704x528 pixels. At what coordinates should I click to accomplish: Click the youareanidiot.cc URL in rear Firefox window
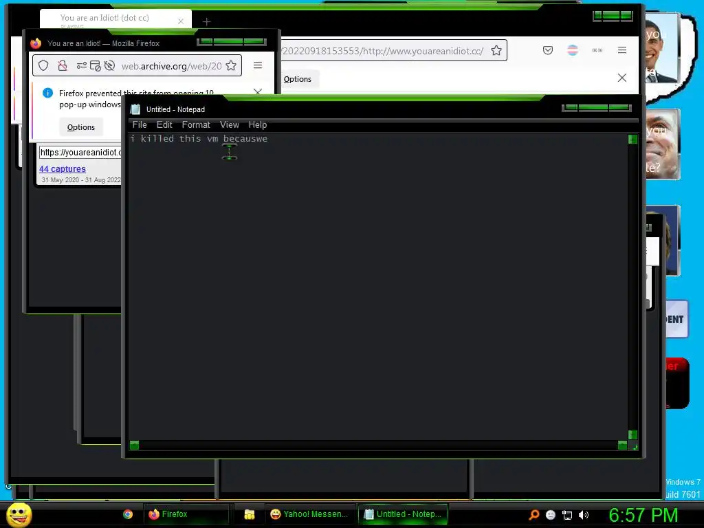point(383,51)
